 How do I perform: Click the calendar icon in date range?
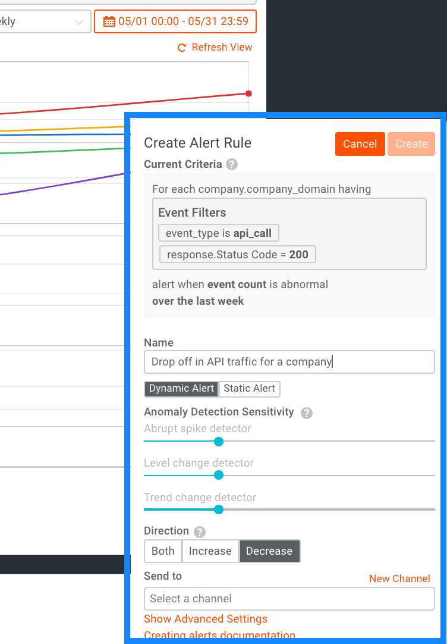point(109,21)
